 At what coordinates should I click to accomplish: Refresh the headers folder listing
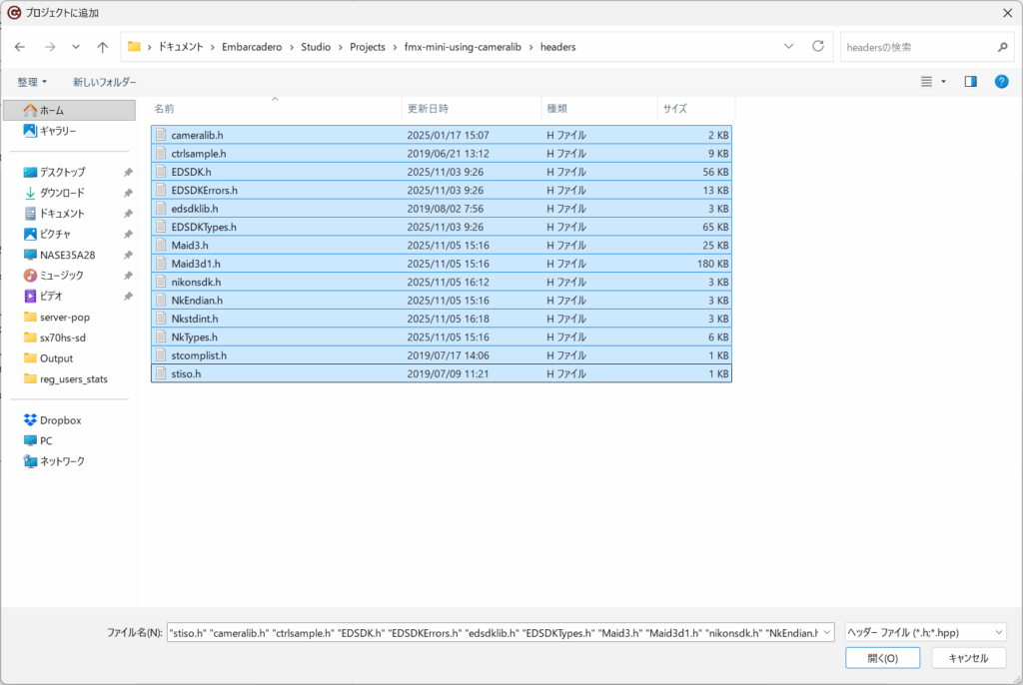(x=818, y=47)
